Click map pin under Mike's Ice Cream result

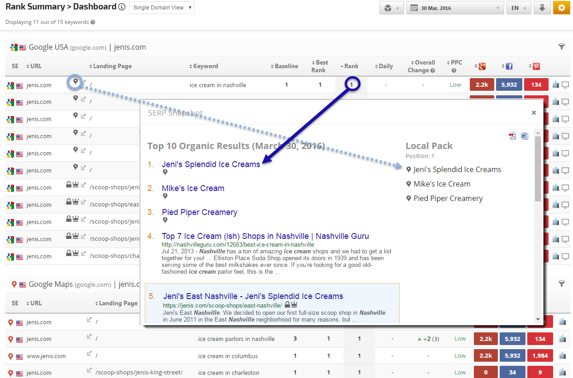click(165, 196)
